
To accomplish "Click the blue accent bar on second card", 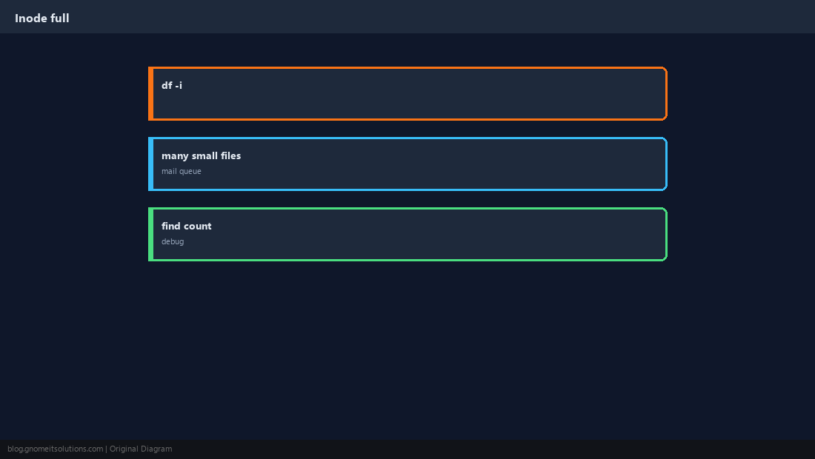I will pos(150,164).
